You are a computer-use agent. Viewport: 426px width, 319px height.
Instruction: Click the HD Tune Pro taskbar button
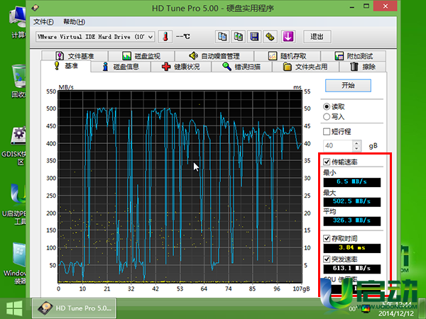point(74,308)
